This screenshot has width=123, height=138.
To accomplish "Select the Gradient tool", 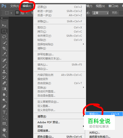I will 4,89.
